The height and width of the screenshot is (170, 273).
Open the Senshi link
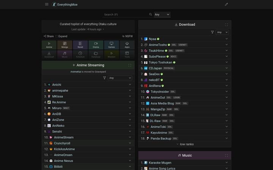point(57,131)
